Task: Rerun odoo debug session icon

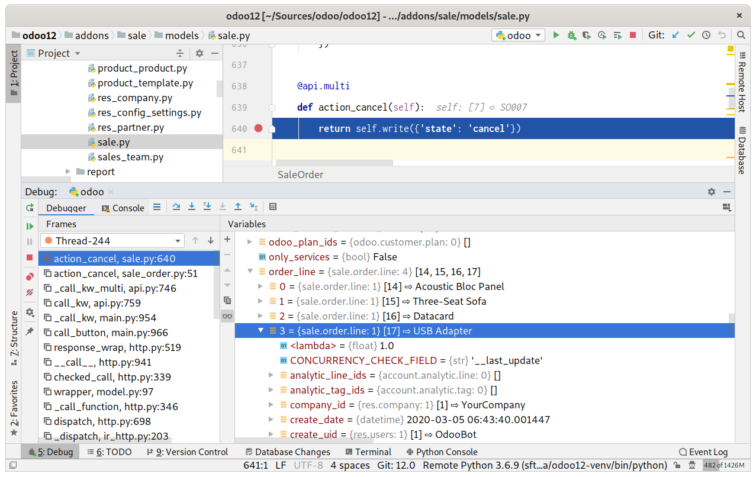Action: 30,208
